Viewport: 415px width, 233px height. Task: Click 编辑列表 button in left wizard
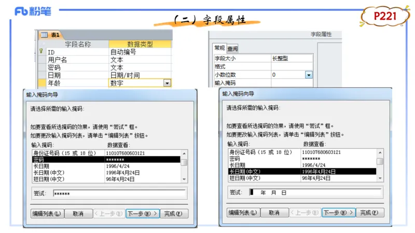pos(47,213)
